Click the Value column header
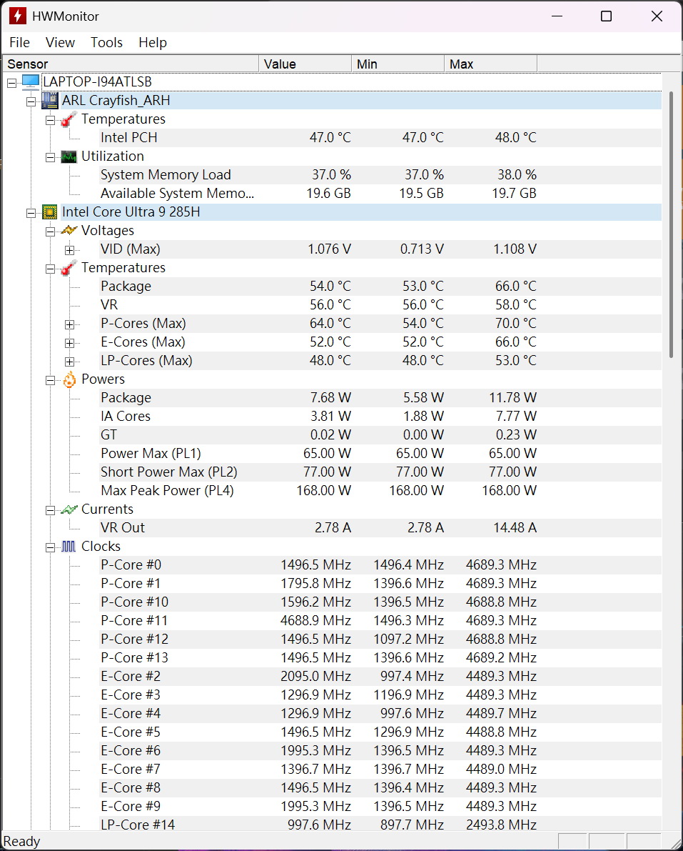Screen dimensions: 683x851 click(x=305, y=64)
